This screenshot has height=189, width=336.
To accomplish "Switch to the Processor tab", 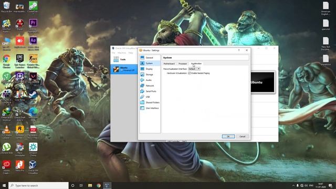I will tap(183, 64).
